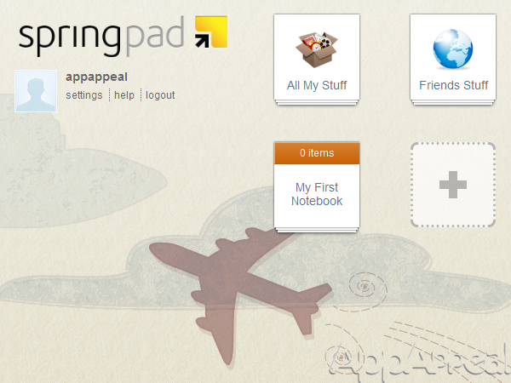Click the springpad wordmark text

[101, 36]
